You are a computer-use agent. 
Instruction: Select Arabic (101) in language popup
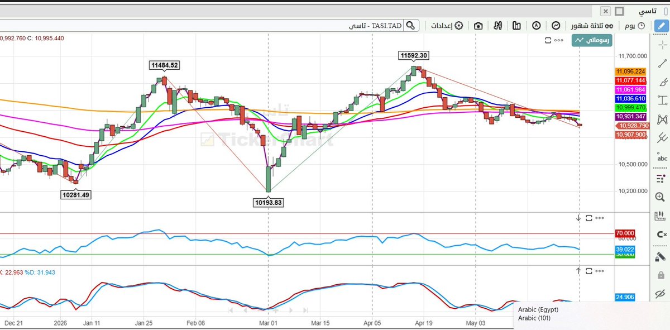point(534,318)
